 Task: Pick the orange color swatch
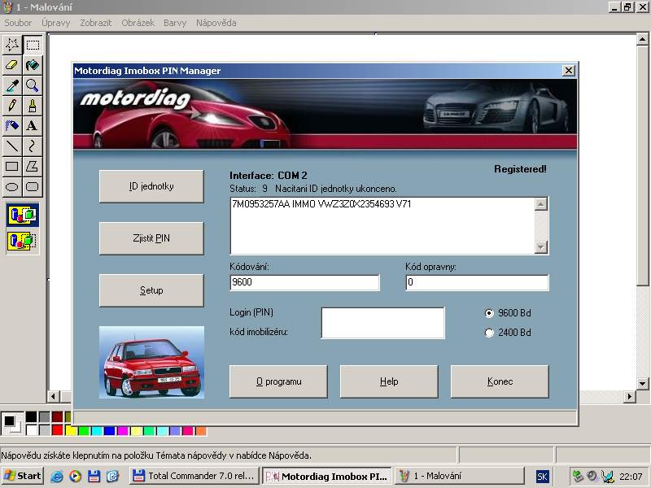click(201, 431)
